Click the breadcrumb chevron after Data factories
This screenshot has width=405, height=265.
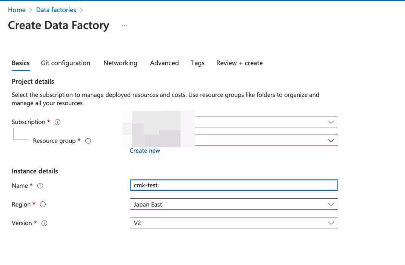pos(82,9)
